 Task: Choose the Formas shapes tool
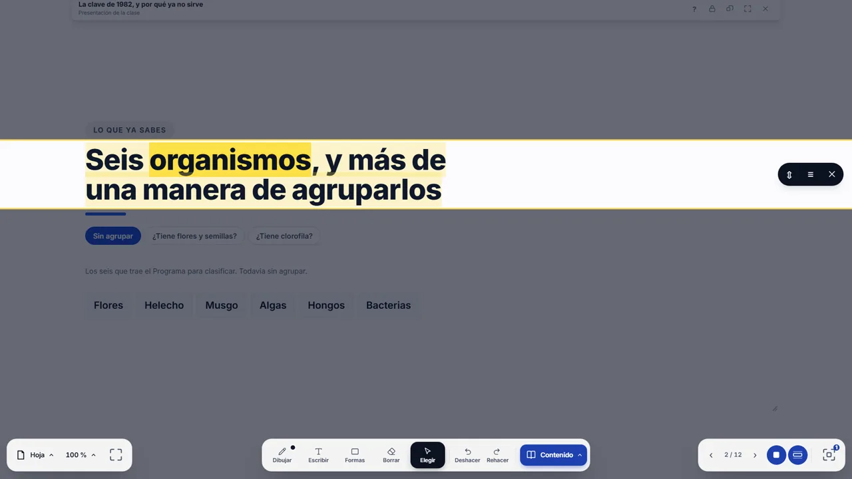coord(355,455)
